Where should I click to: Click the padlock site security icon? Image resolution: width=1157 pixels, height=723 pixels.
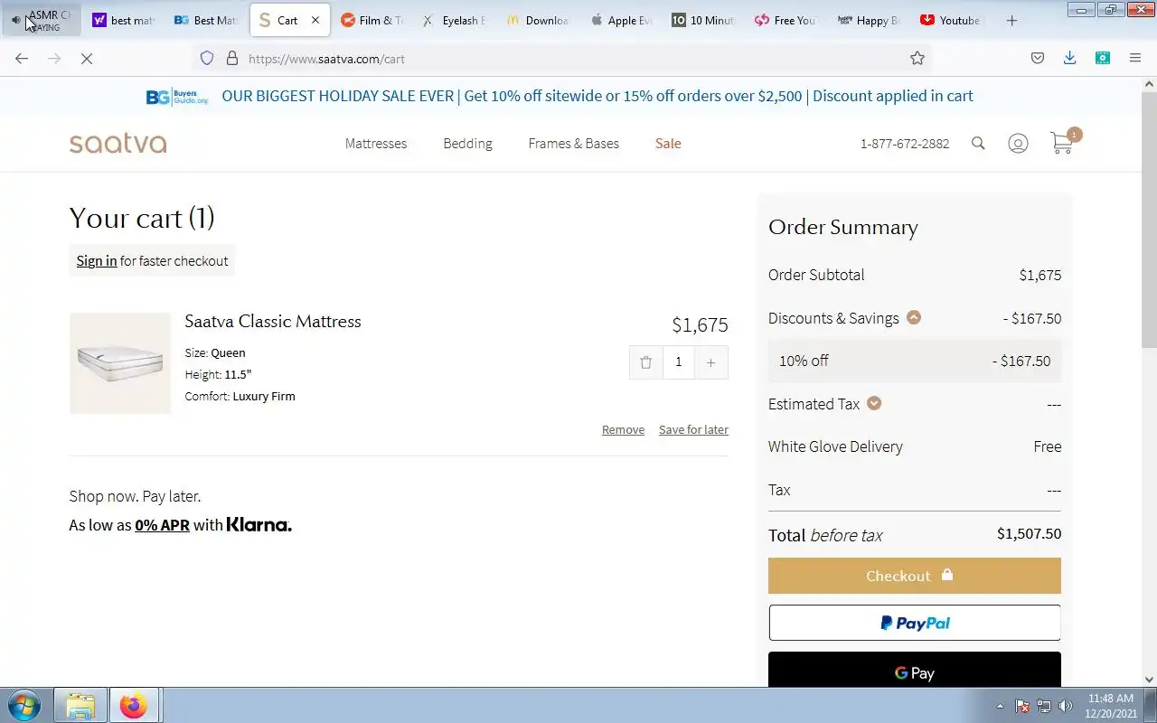232,58
